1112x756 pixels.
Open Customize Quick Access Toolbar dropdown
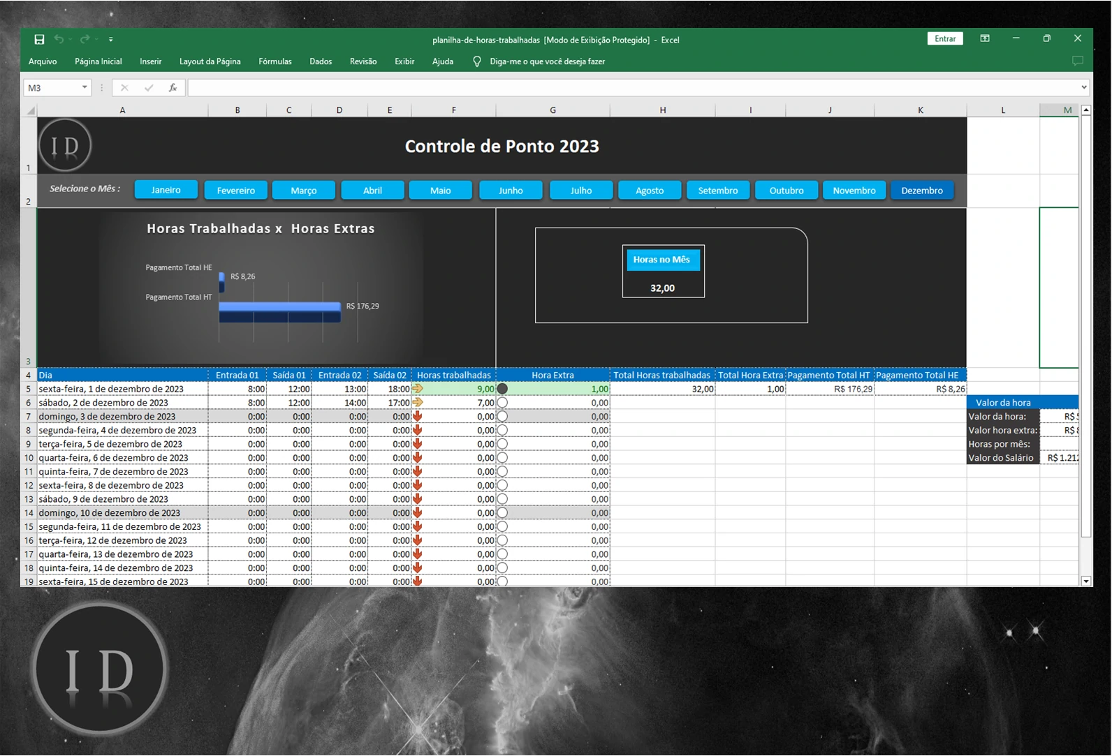pyautogui.click(x=111, y=40)
